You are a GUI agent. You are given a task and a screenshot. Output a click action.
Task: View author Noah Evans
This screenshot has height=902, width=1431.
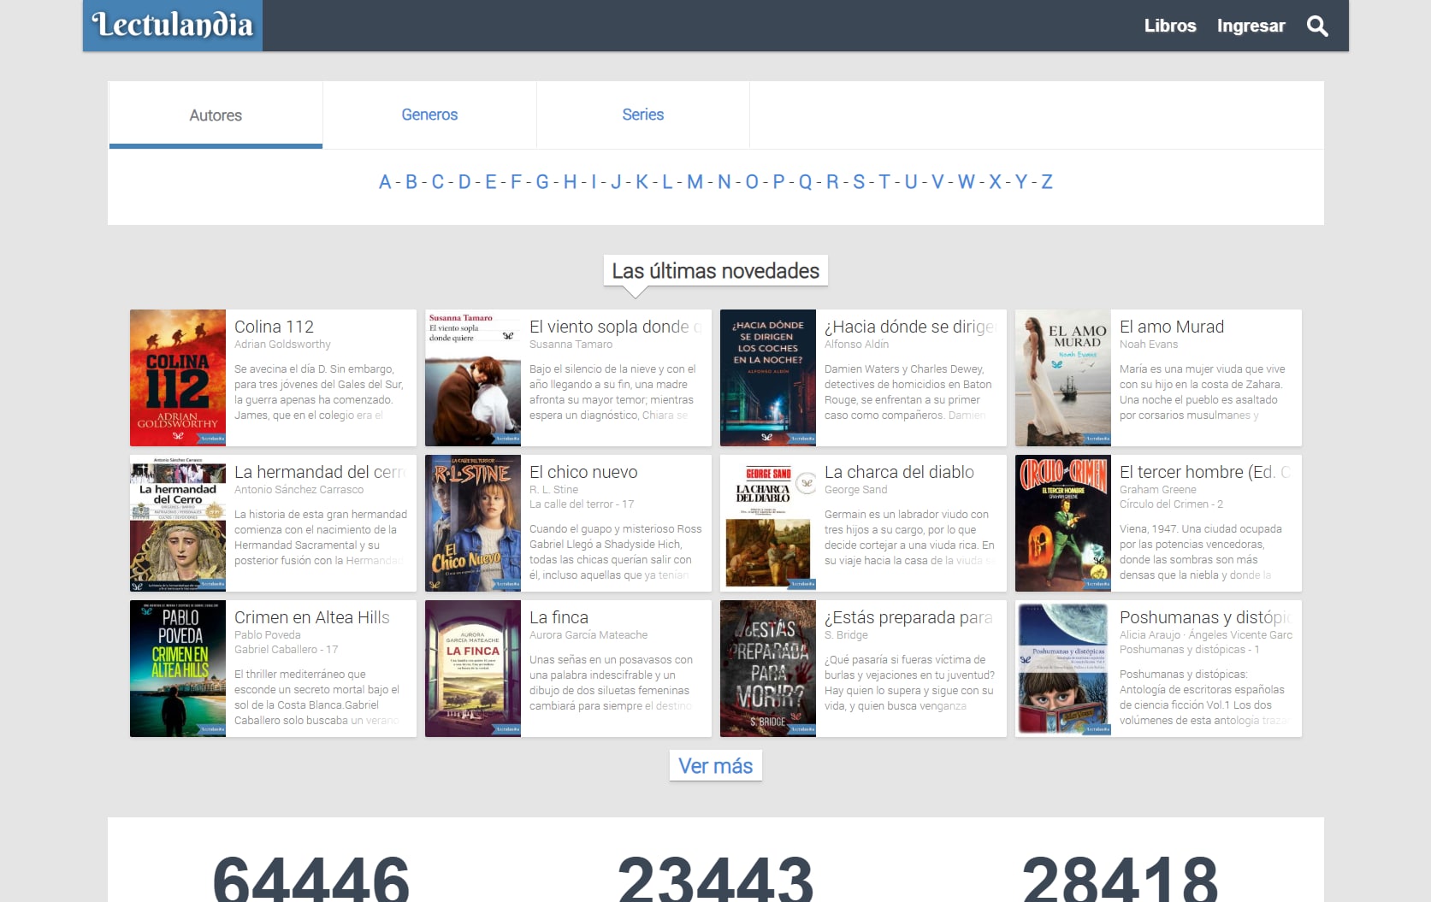click(x=1149, y=344)
